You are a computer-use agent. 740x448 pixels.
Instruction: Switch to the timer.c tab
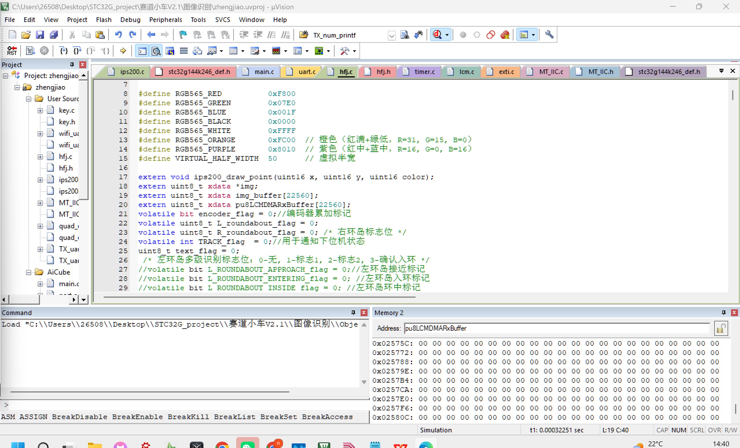tap(424, 72)
